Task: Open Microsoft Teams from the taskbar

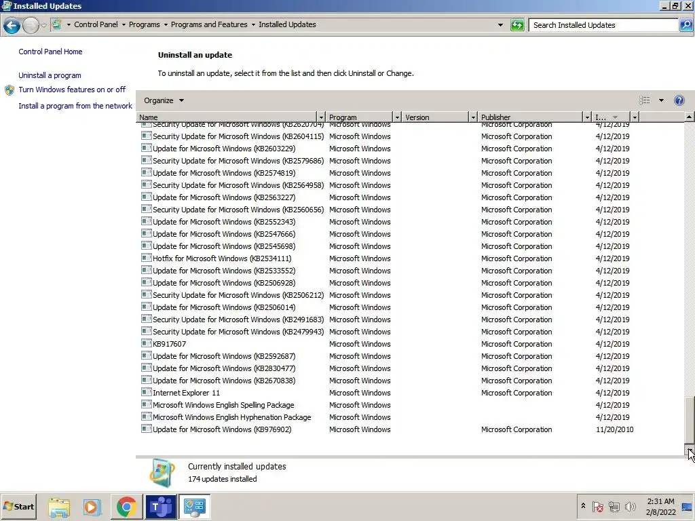Action: pyautogui.click(x=161, y=507)
